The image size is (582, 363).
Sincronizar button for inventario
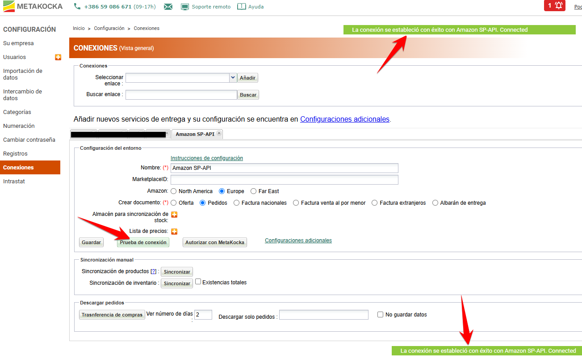(x=177, y=283)
